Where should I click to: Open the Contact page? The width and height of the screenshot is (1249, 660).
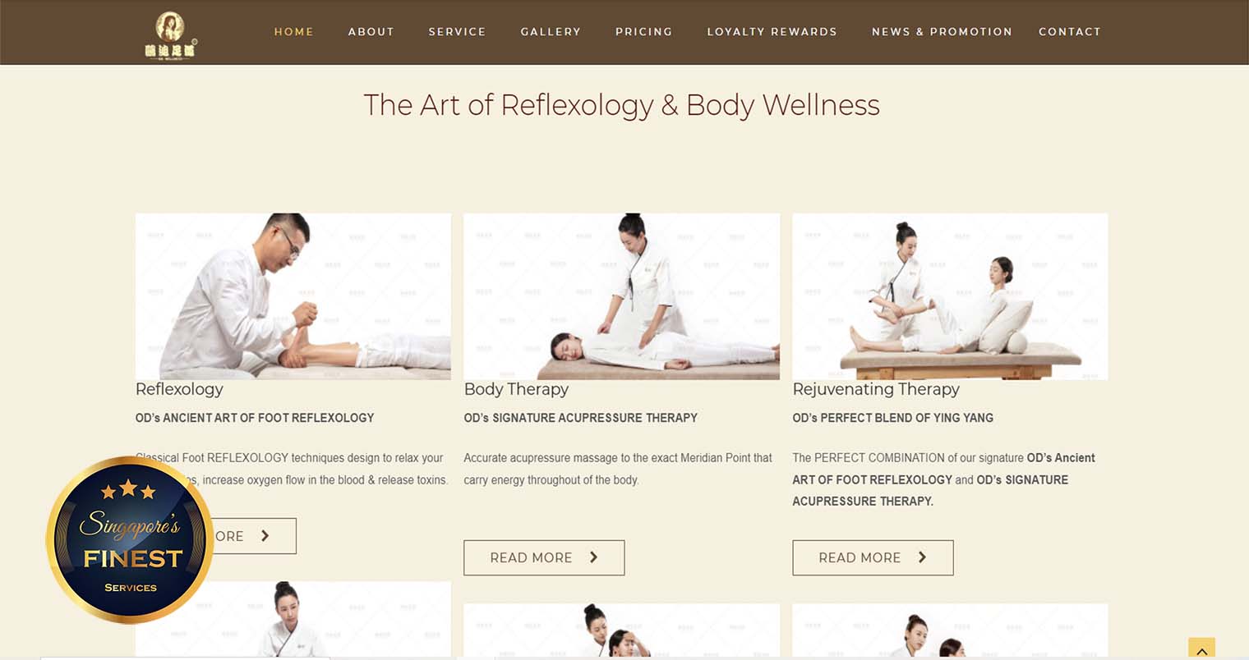(x=1070, y=32)
